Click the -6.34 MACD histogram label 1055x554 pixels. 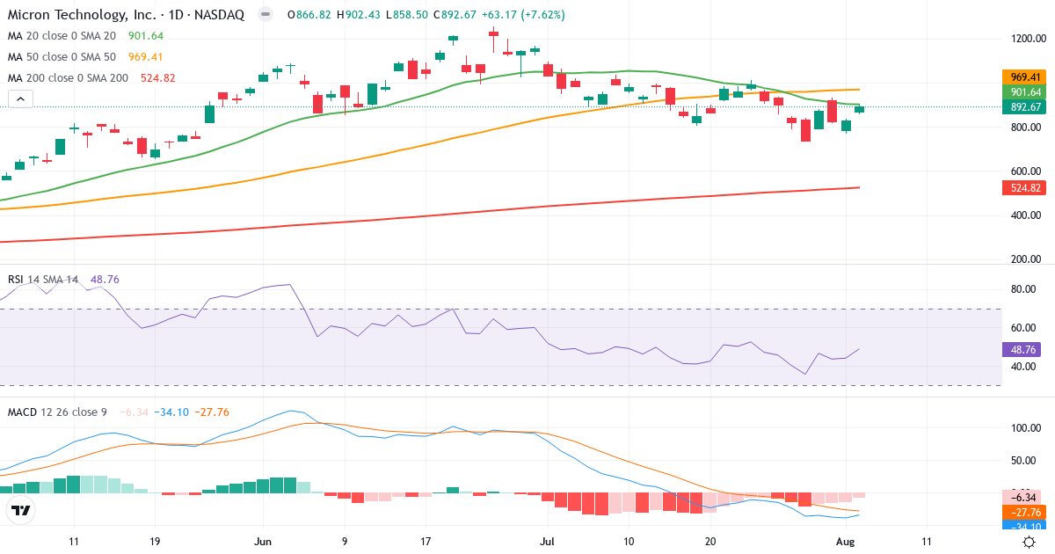click(1022, 497)
